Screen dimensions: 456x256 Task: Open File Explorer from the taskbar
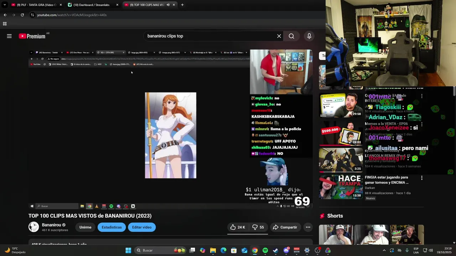click(213, 250)
